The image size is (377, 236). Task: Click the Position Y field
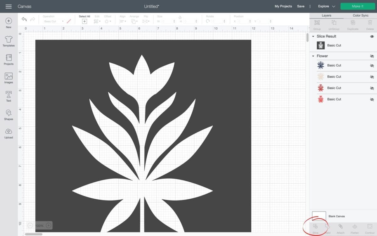[265, 21]
